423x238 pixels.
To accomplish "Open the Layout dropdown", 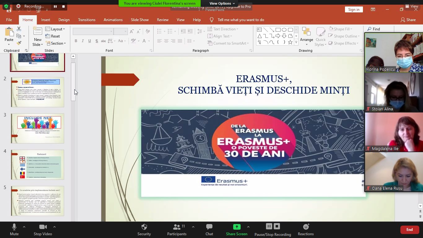I will click(55, 29).
